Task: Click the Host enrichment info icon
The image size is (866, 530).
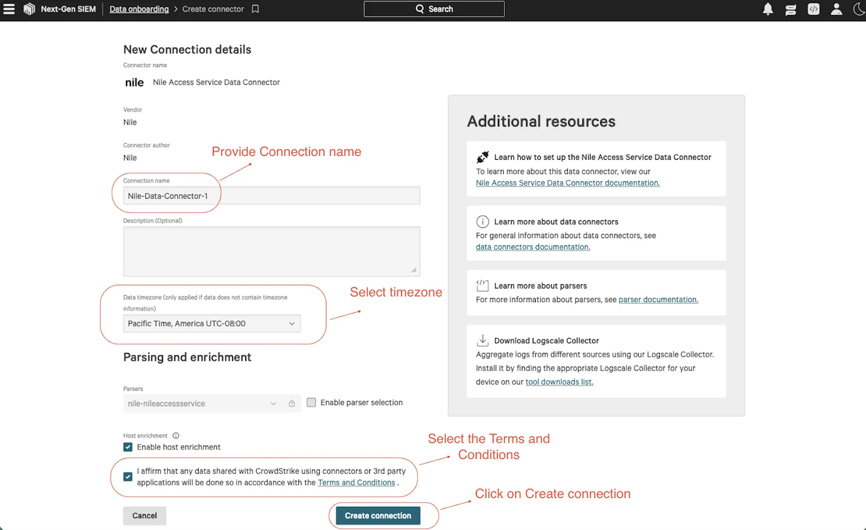Action: (x=176, y=436)
